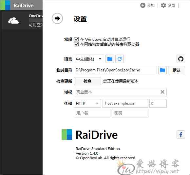This screenshot has height=175, width=190.
Task: Click the 用户名 username field
Action: (x=92, y=113)
